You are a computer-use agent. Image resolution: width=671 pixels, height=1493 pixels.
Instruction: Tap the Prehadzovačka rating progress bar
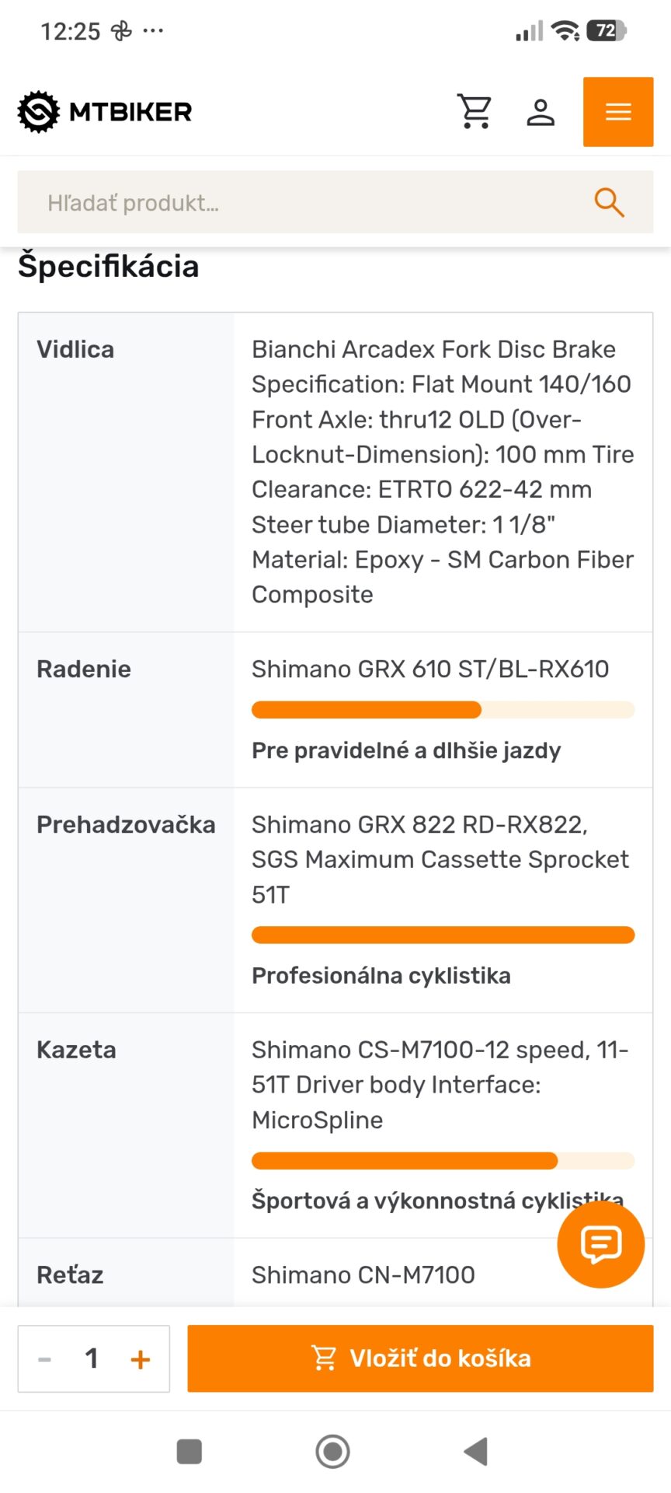tap(443, 935)
